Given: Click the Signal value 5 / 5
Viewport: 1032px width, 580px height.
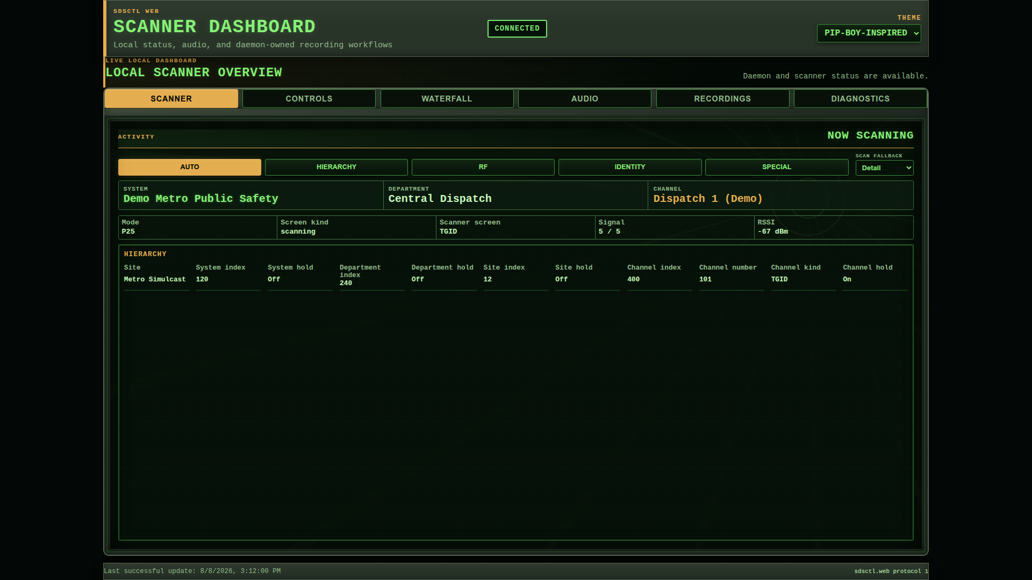Looking at the screenshot, I should tap(610, 231).
